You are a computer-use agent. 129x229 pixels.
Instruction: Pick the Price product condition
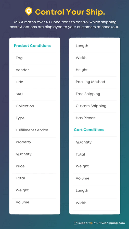34,166
